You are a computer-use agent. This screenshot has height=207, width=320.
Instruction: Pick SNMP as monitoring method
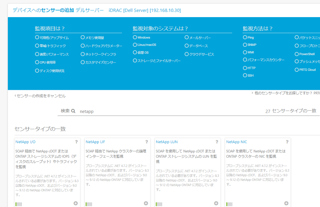245,45
